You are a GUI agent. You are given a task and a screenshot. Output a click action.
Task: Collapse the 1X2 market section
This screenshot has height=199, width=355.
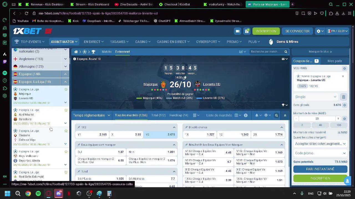point(174,127)
